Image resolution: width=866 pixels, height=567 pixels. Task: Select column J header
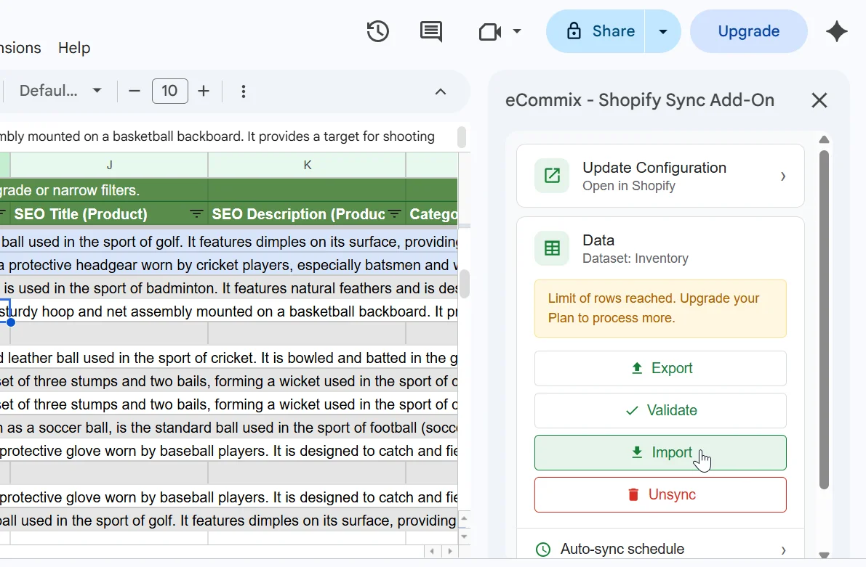(x=109, y=165)
